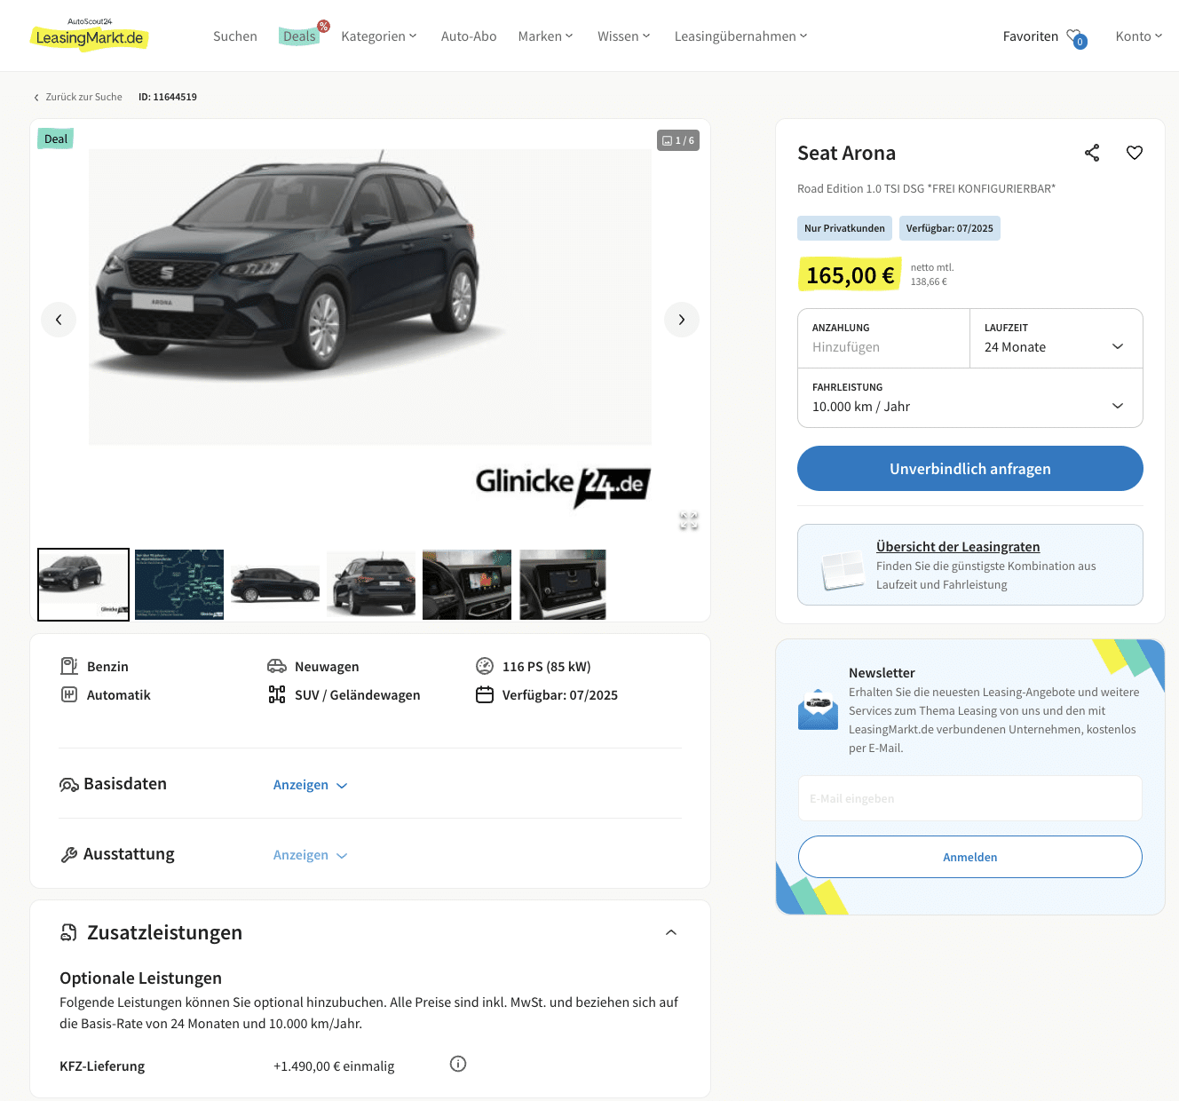Screen dimensions: 1179x1101
Task: Open Favoriten in header
Action: pos(1031,36)
